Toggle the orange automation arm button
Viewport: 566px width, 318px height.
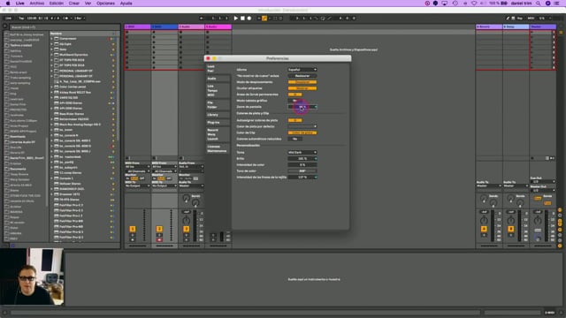click(x=264, y=18)
